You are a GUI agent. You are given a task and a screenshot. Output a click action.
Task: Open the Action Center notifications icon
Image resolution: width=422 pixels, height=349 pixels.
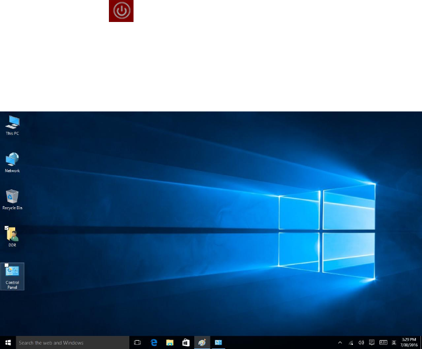(372, 343)
